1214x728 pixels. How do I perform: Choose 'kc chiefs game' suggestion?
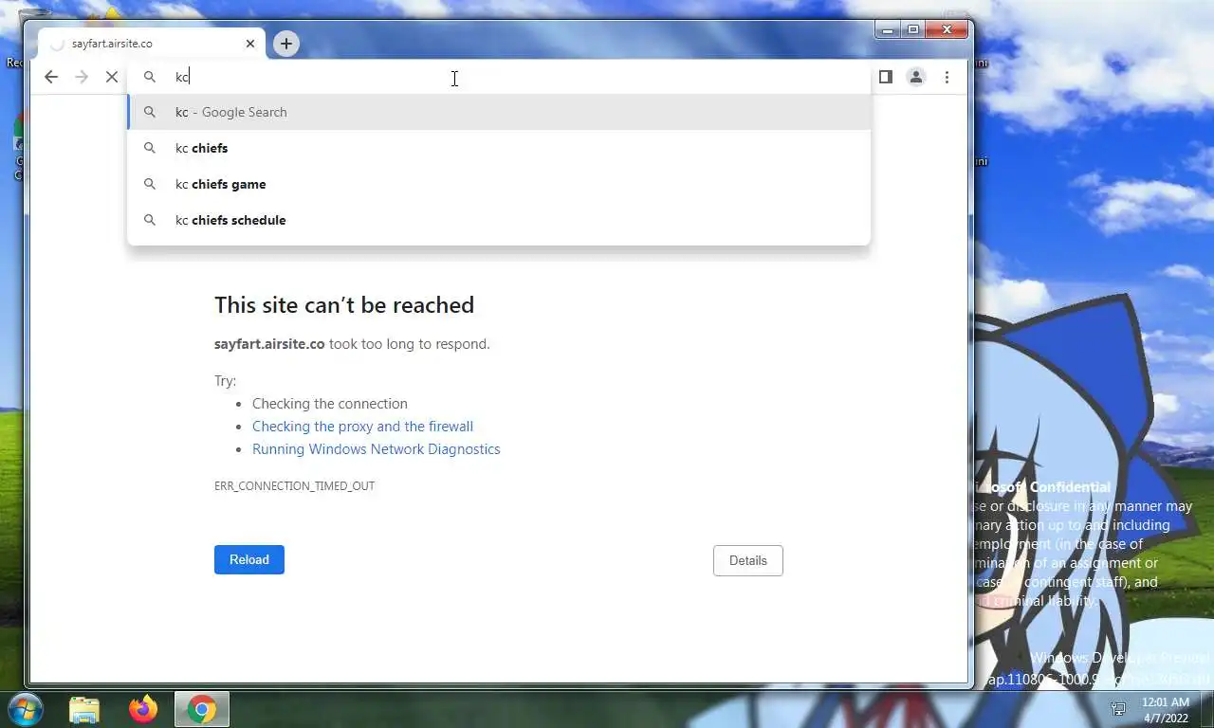point(499,184)
